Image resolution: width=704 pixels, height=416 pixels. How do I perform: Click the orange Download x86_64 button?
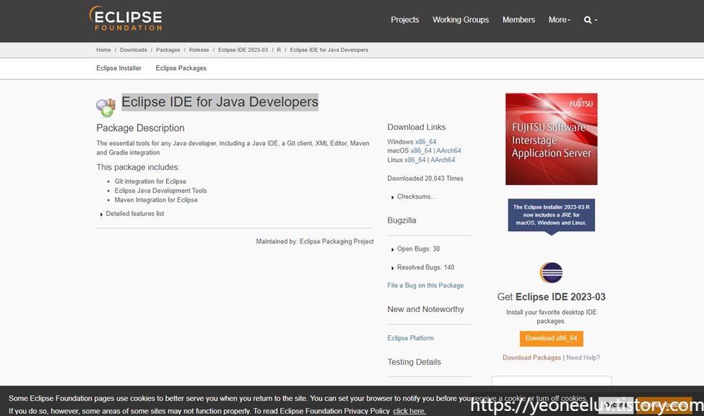pyautogui.click(x=552, y=338)
